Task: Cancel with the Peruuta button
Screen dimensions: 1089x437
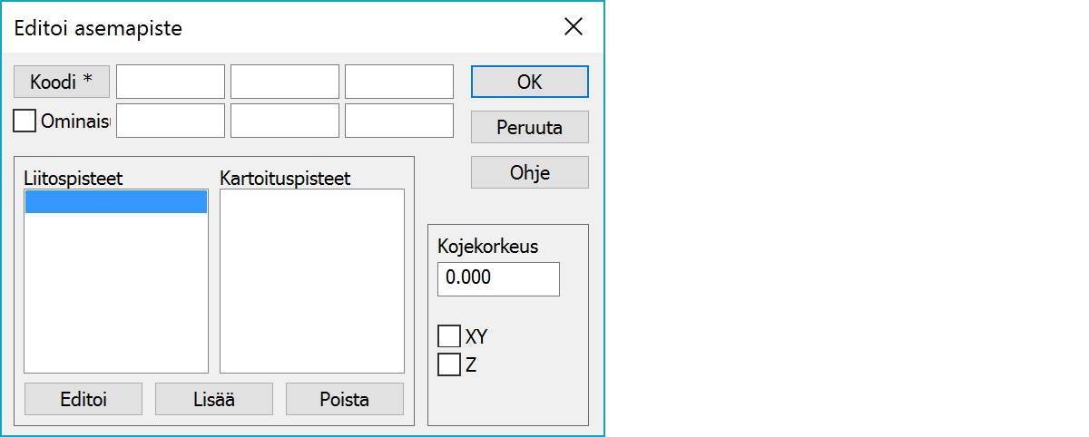Action: [529, 127]
